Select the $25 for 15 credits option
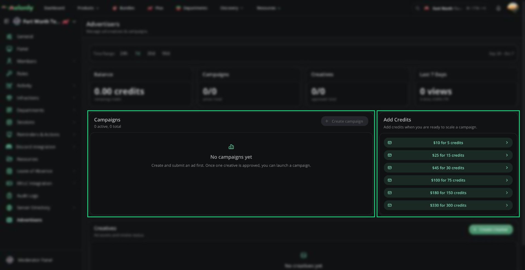This screenshot has width=525, height=270. point(448,155)
